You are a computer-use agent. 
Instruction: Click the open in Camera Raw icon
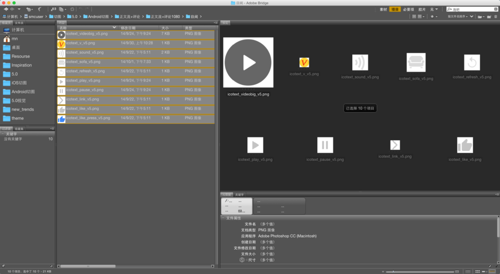coord(72,9)
